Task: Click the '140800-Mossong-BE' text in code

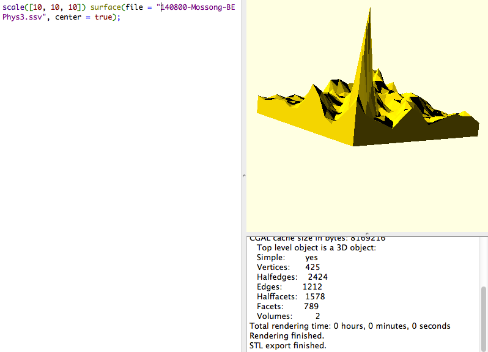Action: (x=197, y=7)
